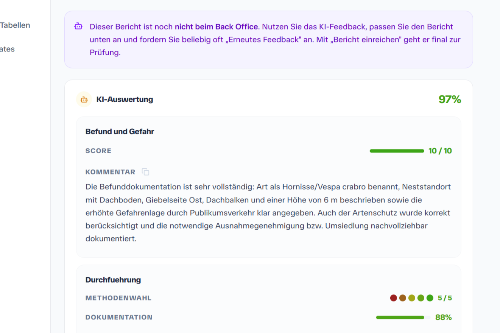
Task: Click the 'Durchfuehrung' heading
Action: tap(113, 280)
